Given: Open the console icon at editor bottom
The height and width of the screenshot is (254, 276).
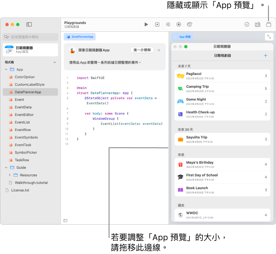Looking at the screenshot, I should coord(65,221).
